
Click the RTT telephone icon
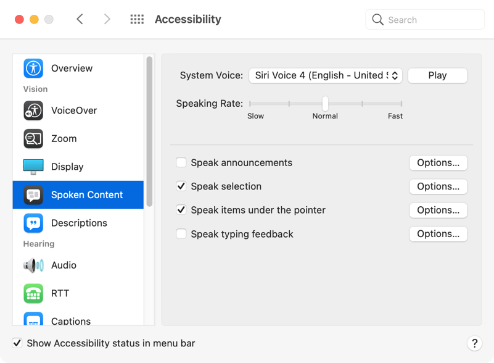click(x=33, y=293)
